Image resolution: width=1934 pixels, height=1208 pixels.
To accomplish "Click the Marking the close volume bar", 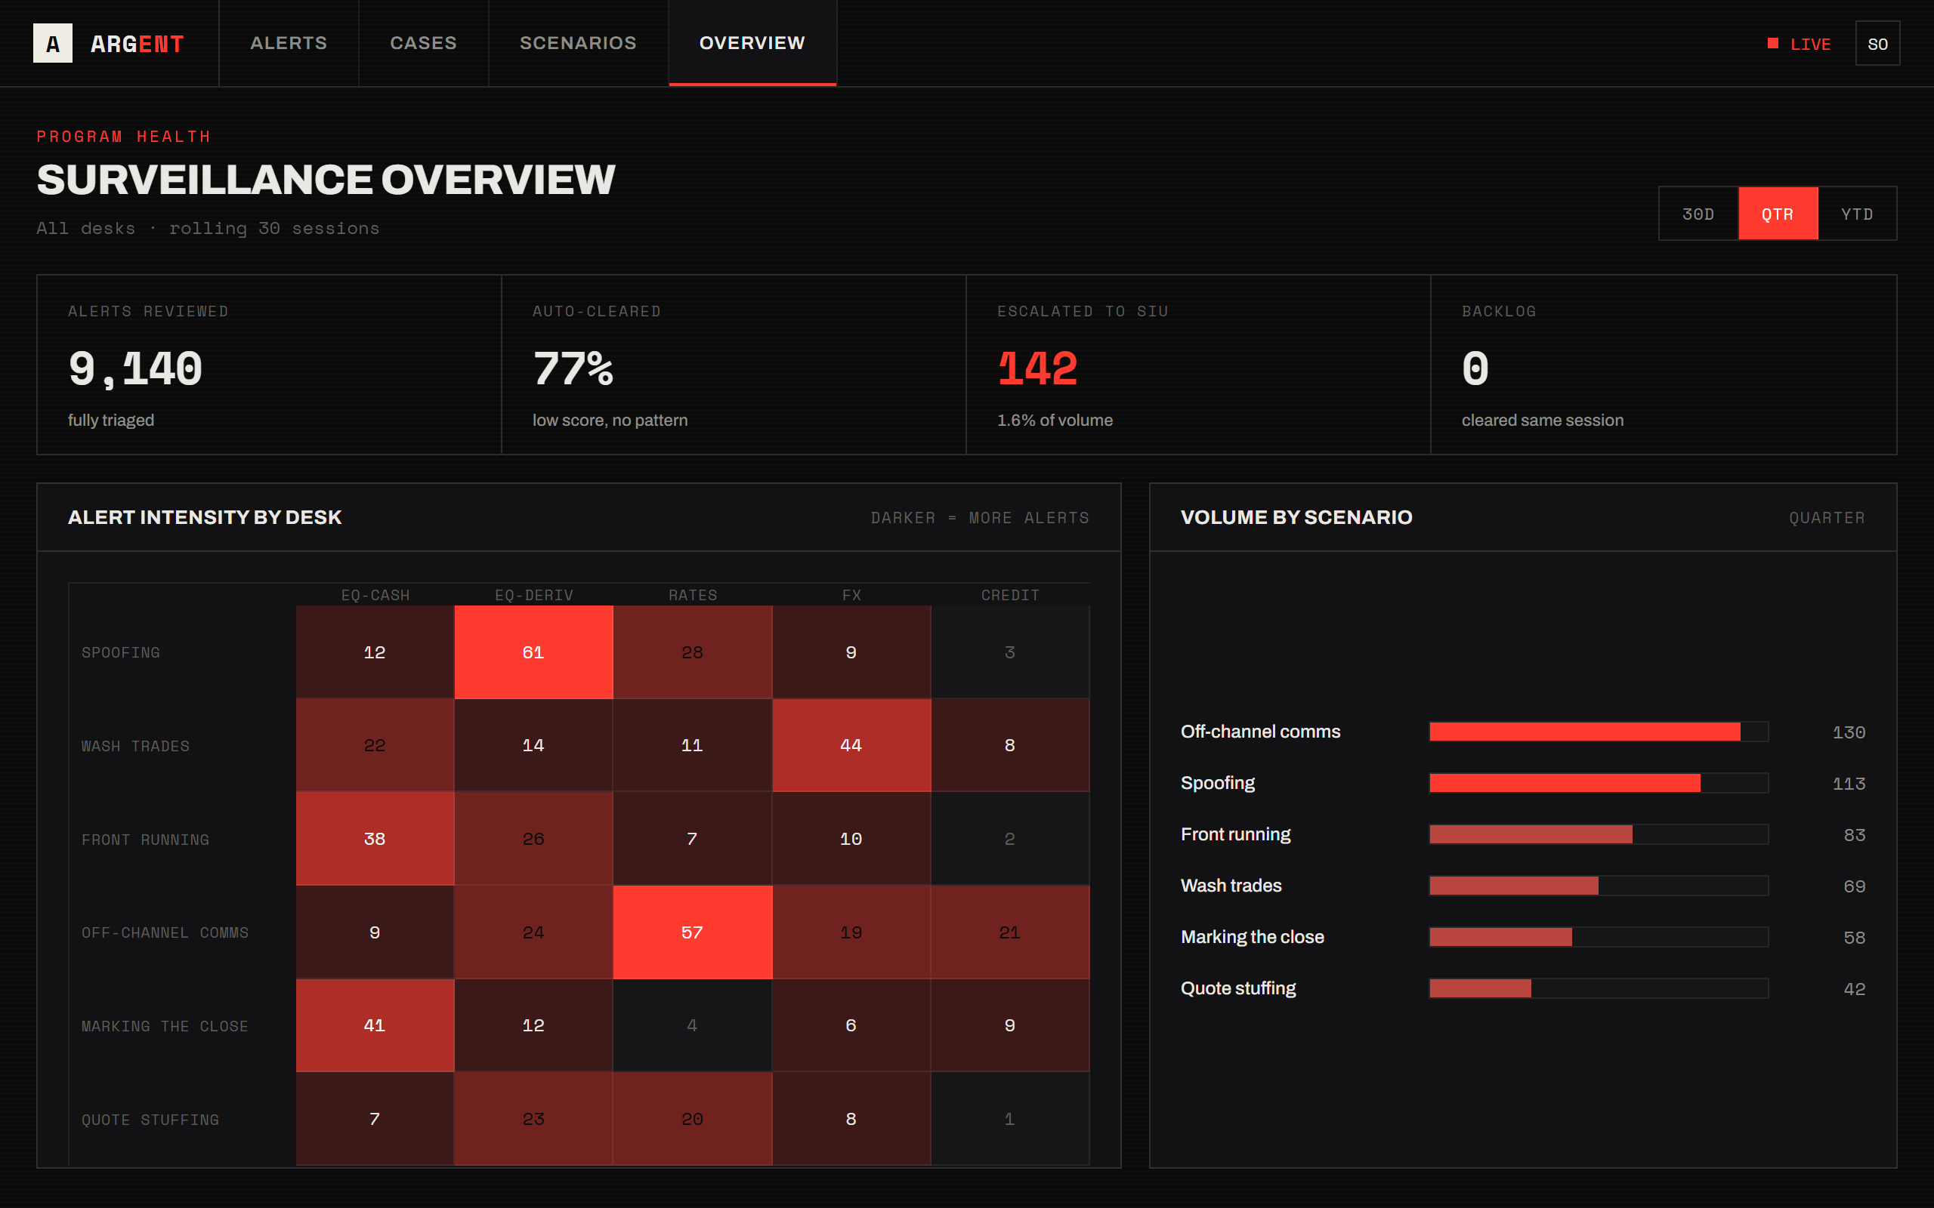I will [1599, 936].
